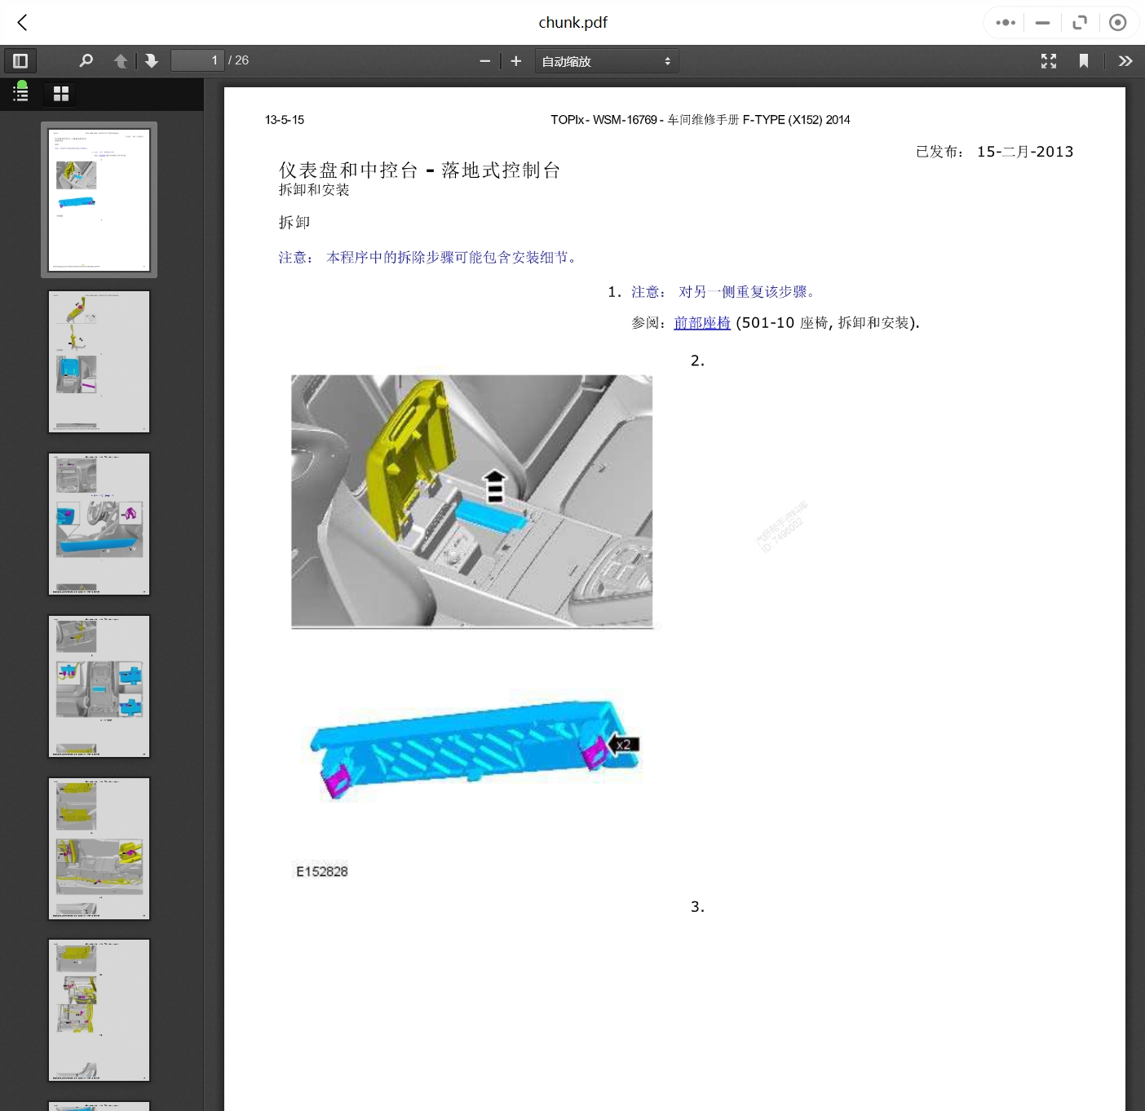The height and width of the screenshot is (1111, 1145).
Task: Toggle the thumbnail sidebar visibility
Action: point(20,60)
